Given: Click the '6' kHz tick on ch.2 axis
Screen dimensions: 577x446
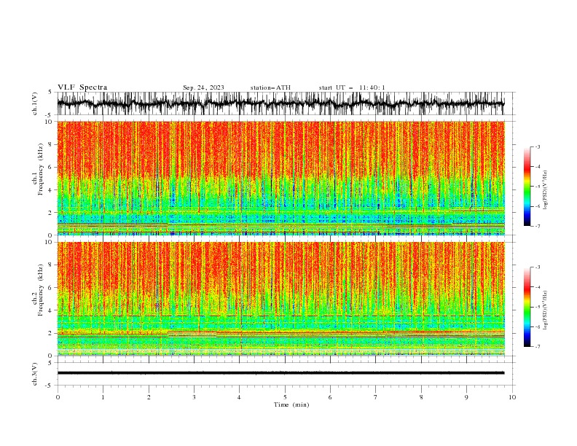Looking at the screenshot, I should click(x=52, y=288).
